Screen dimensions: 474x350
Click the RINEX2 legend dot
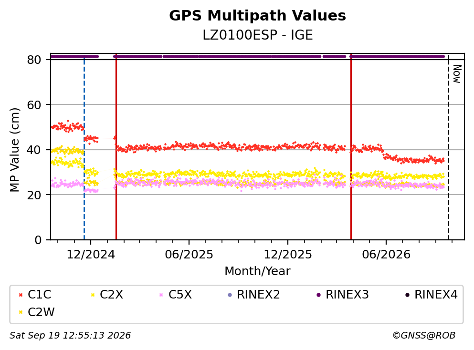(230, 295)
